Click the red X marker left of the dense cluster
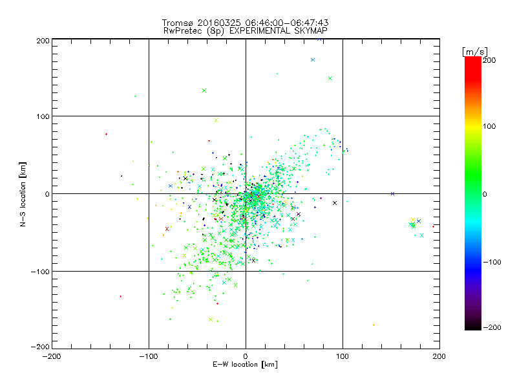Image resolution: width=517 pixels, height=388 pixels. coord(167,229)
